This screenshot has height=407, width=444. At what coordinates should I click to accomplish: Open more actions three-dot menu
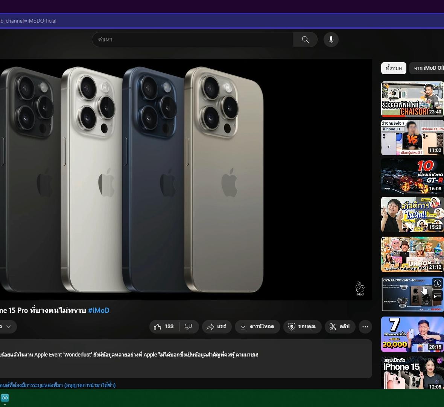(365, 327)
